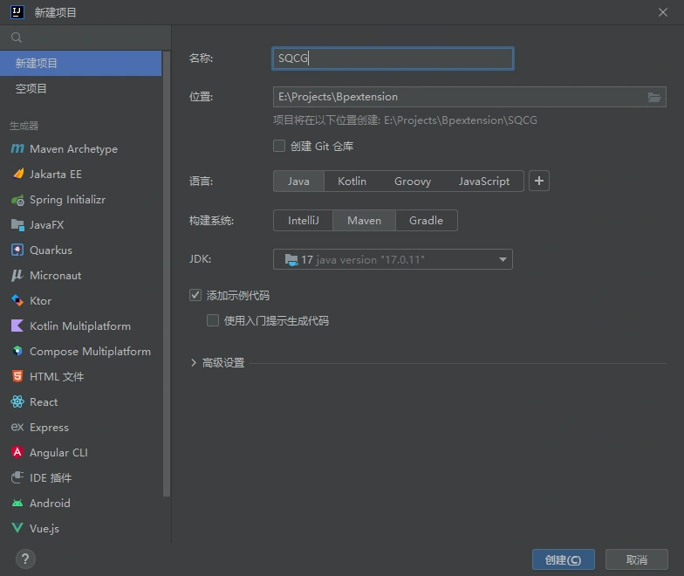
Task: Click the 名称 text field containing SQCG
Action: 393,58
